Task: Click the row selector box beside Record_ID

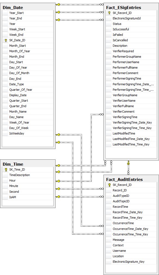Action: coord(109,190)
